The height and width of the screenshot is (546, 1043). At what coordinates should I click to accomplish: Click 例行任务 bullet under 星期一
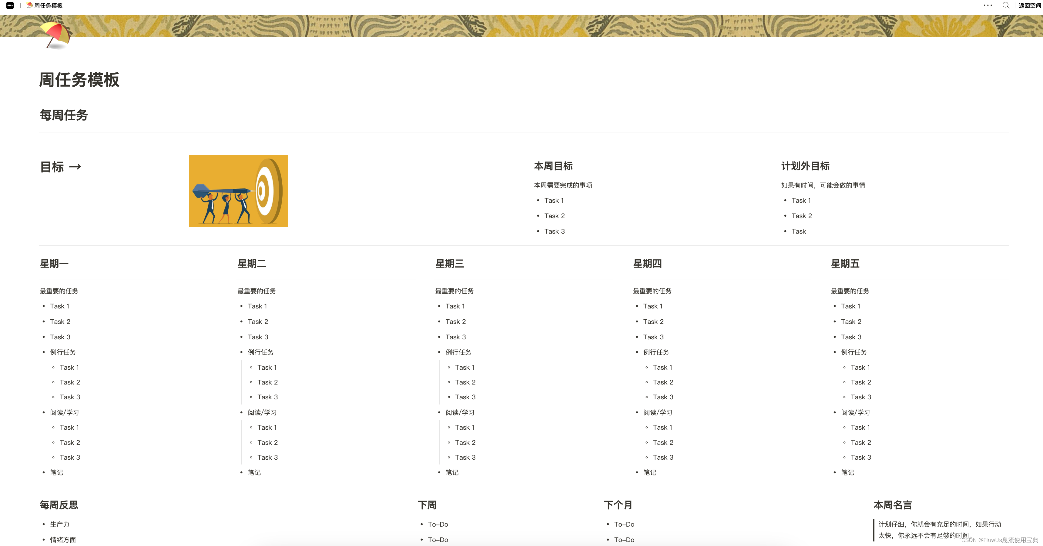63,352
